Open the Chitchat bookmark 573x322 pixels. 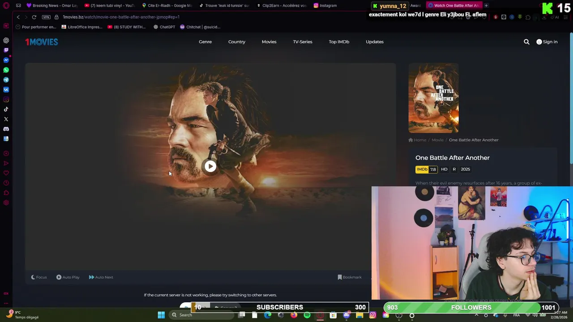pos(200,27)
